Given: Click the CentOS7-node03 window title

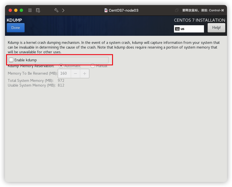Looking at the screenshot, I should pyautogui.click(x=123, y=10).
